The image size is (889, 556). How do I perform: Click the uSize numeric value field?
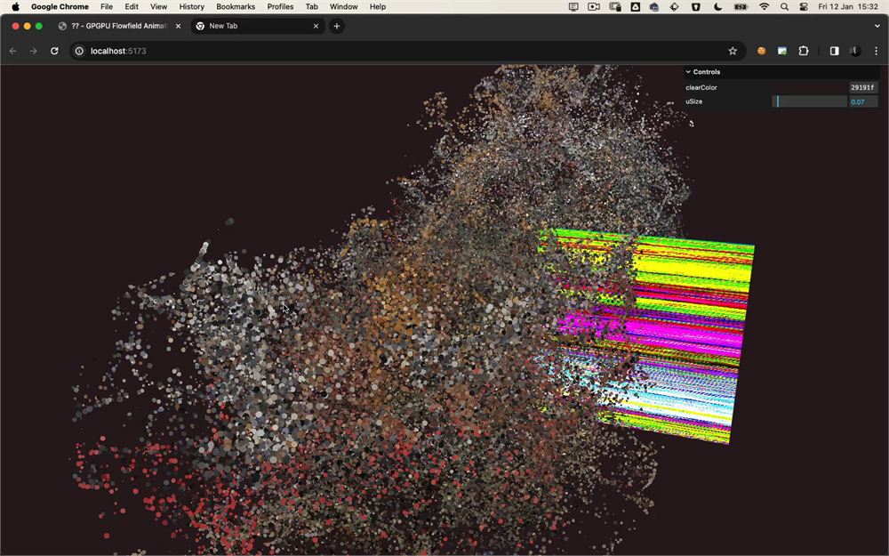863,101
